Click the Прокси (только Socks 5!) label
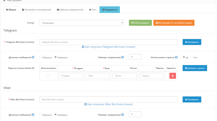Image resolution: width=217 pixels, height=121 pixels. tap(21, 68)
